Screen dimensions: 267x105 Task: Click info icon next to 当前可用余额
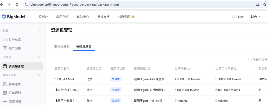[236, 68]
